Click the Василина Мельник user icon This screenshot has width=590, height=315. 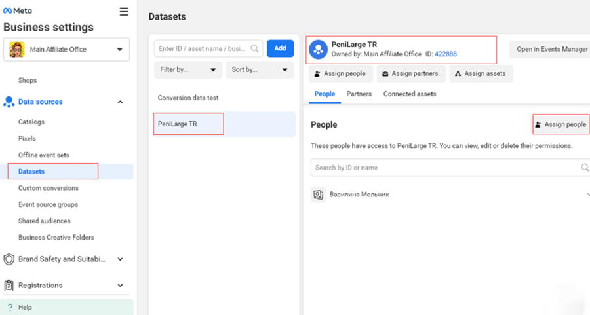pos(319,195)
